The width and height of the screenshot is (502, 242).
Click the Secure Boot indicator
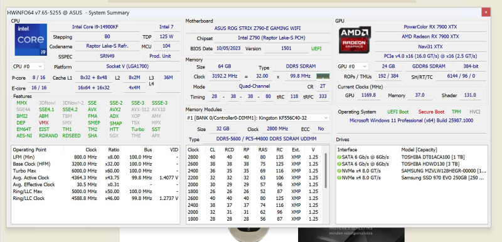431,112
